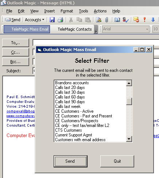Open the Tools menu
159x178 pixels.
click(x=84, y=11)
